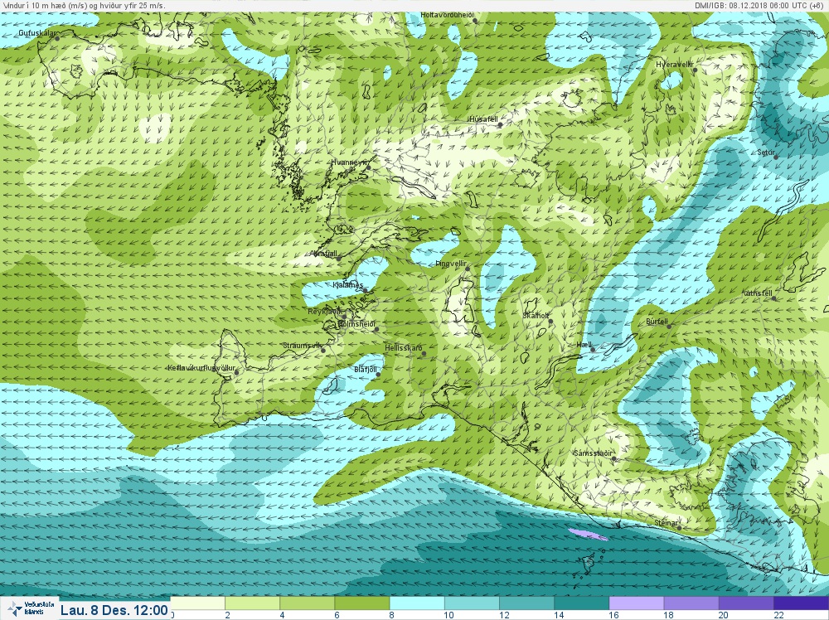Screen dimensions: 829x620
Task: Select the 20–22 m/s violet legend swatch
Action: pos(747,603)
